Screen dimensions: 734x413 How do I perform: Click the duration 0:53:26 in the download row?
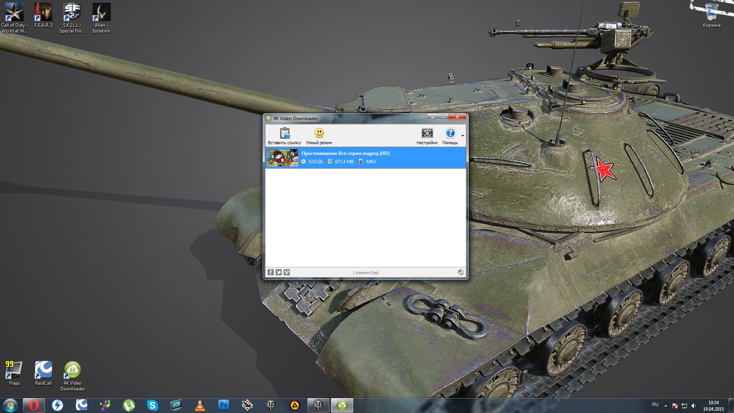pyautogui.click(x=315, y=162)
